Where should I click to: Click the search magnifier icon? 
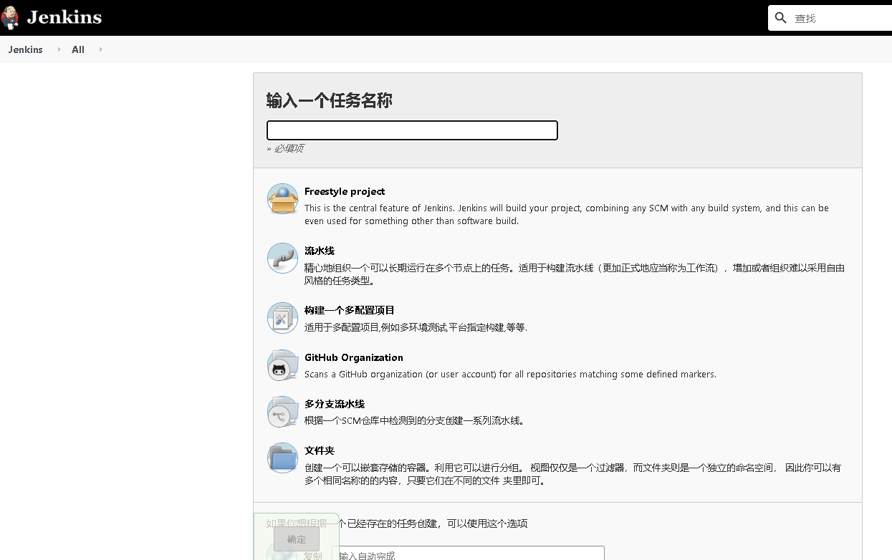pyautogui.click(x=780, y=17)
